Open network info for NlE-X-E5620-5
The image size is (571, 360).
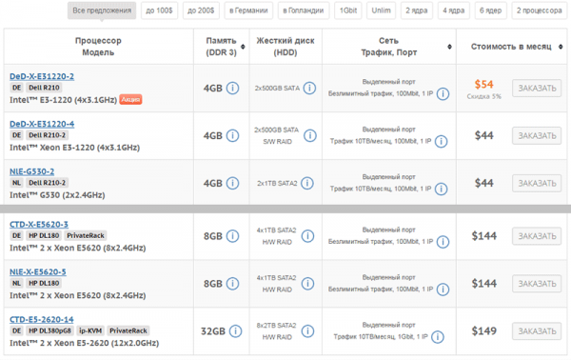tap(443, 290)
